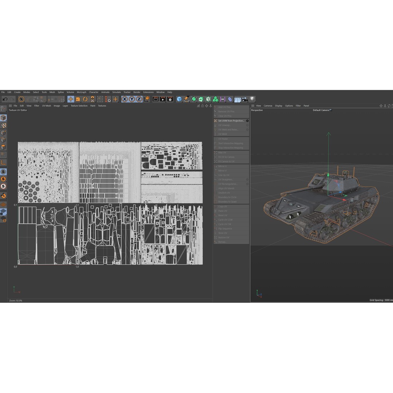This screenshot has height=393, width=393.
Task: Select the Move tool in the top toolbar
Action: point(71,100)
